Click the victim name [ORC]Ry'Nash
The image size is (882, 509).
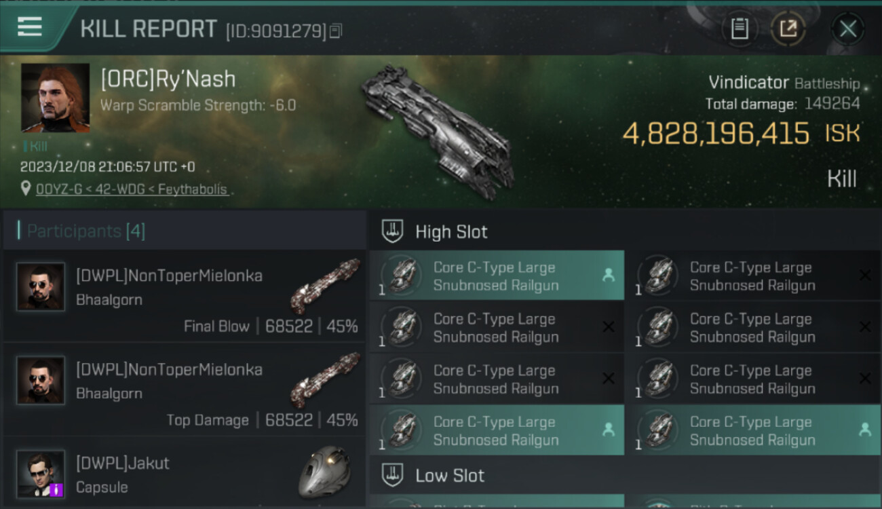(x=168, y=79)
